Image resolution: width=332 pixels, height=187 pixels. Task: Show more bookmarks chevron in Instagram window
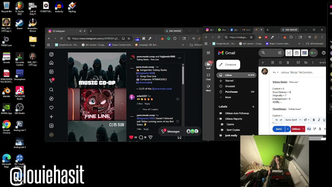pos(183,45)
